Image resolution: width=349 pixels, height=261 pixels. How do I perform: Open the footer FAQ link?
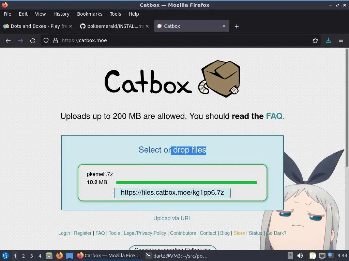pyautogui.click(x=100, y=233)
